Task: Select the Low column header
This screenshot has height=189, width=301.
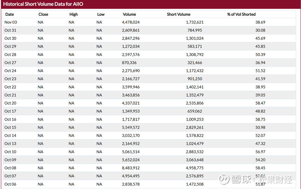Action: (101, 14)
